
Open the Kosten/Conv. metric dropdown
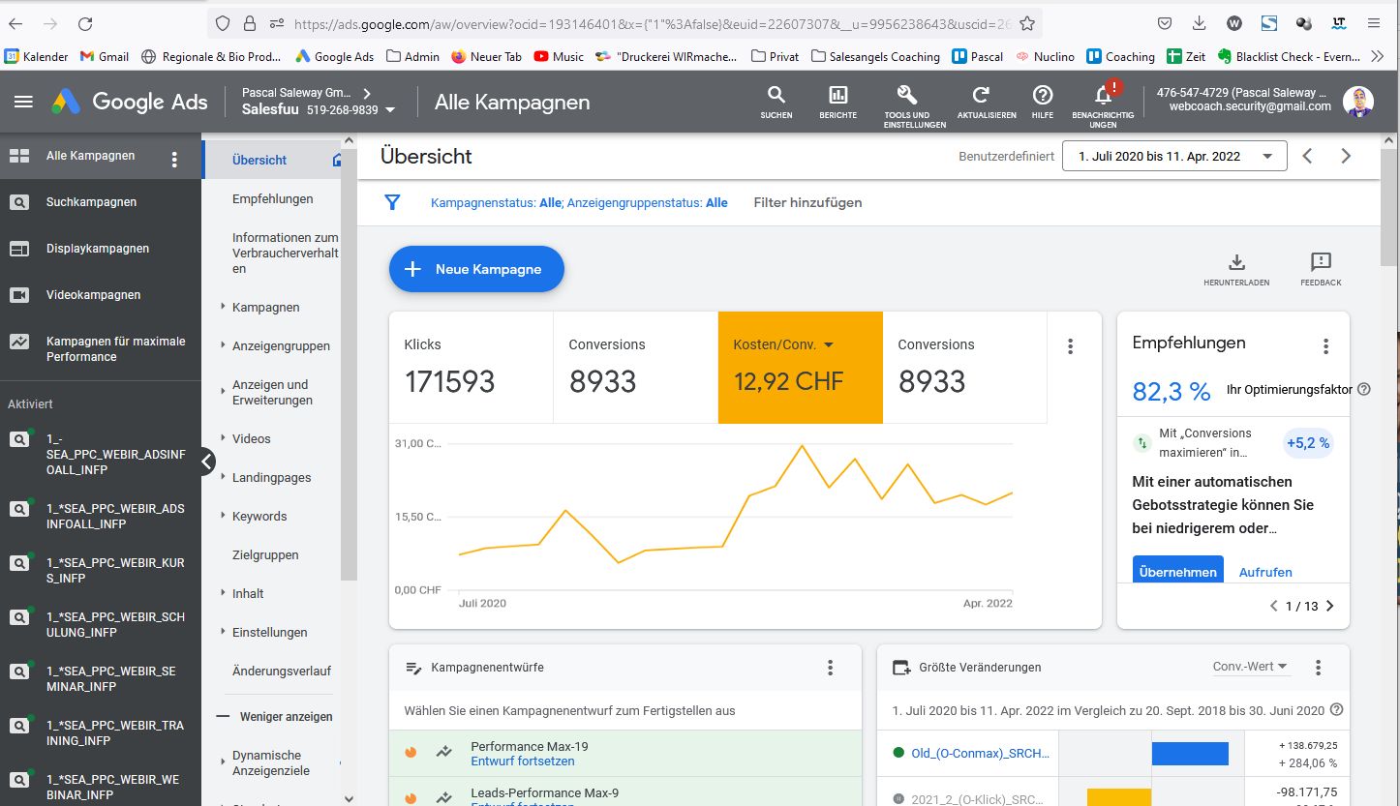[828, 344]
